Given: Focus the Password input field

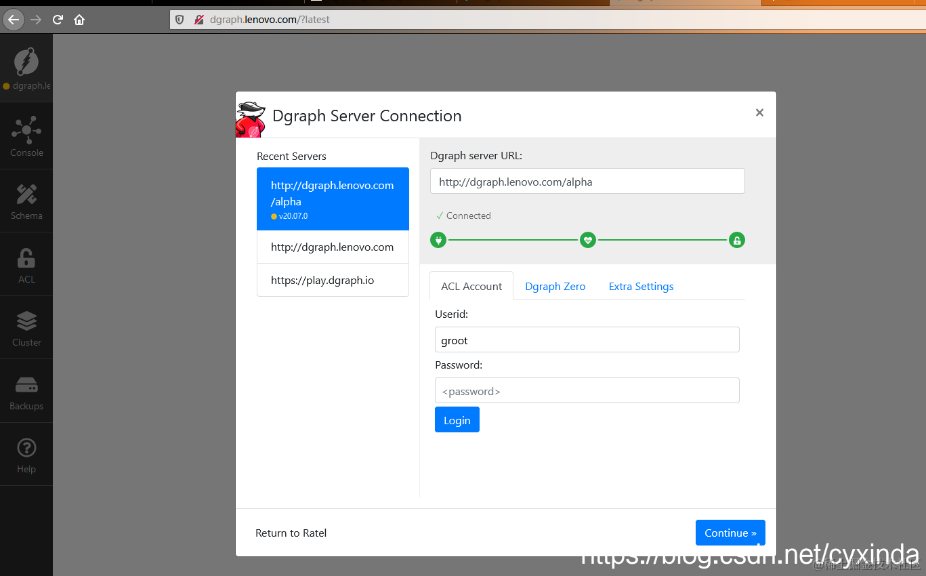Looking at the screenshot, I should point(587,391).
